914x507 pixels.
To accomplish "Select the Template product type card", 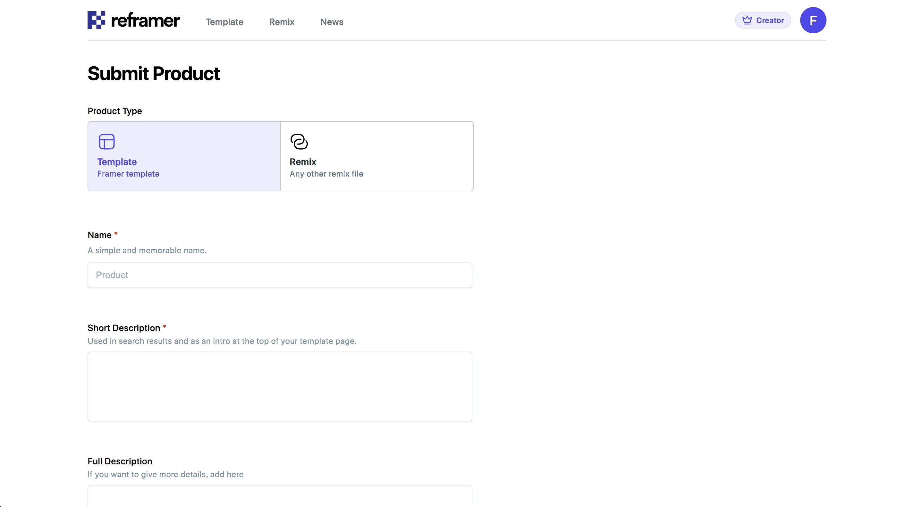I will click(x=184, y=156).
